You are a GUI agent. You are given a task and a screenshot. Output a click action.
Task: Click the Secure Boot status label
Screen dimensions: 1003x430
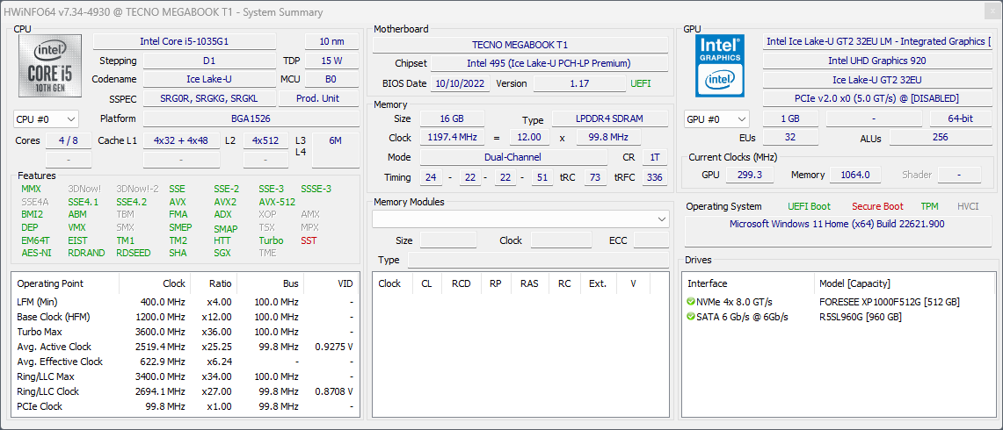click(x=876, y=206)
